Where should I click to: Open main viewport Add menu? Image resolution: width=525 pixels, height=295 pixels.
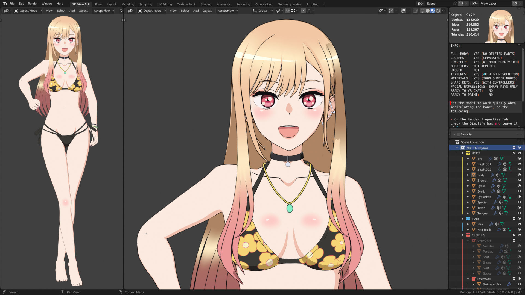[196, 11]
